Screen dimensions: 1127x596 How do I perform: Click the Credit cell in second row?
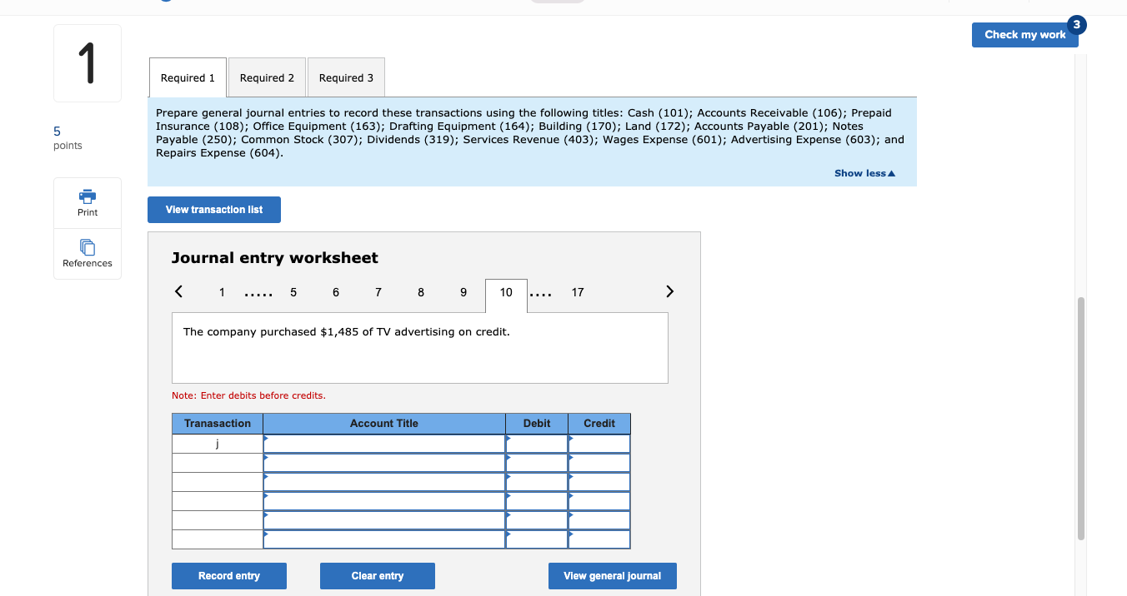point(599,463)
